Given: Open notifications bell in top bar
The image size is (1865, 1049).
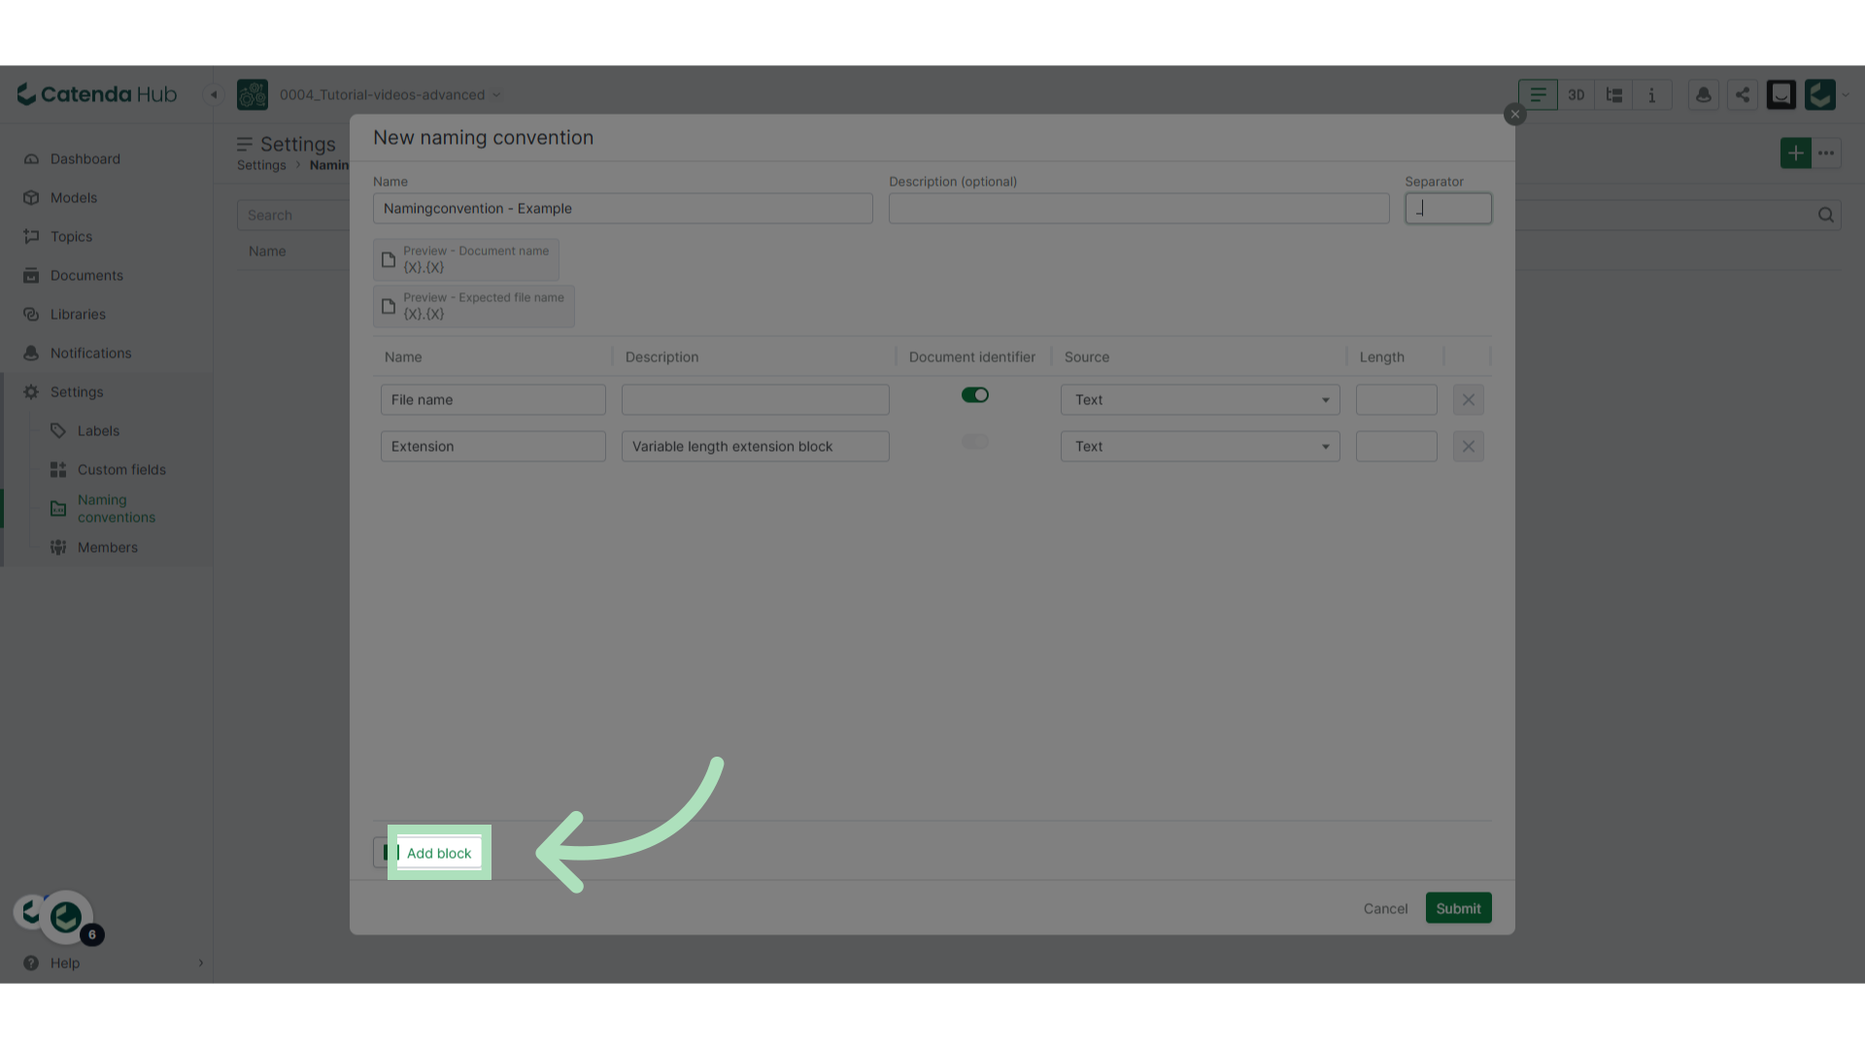Looking at the screenshot, I should tap(1703, 94).
